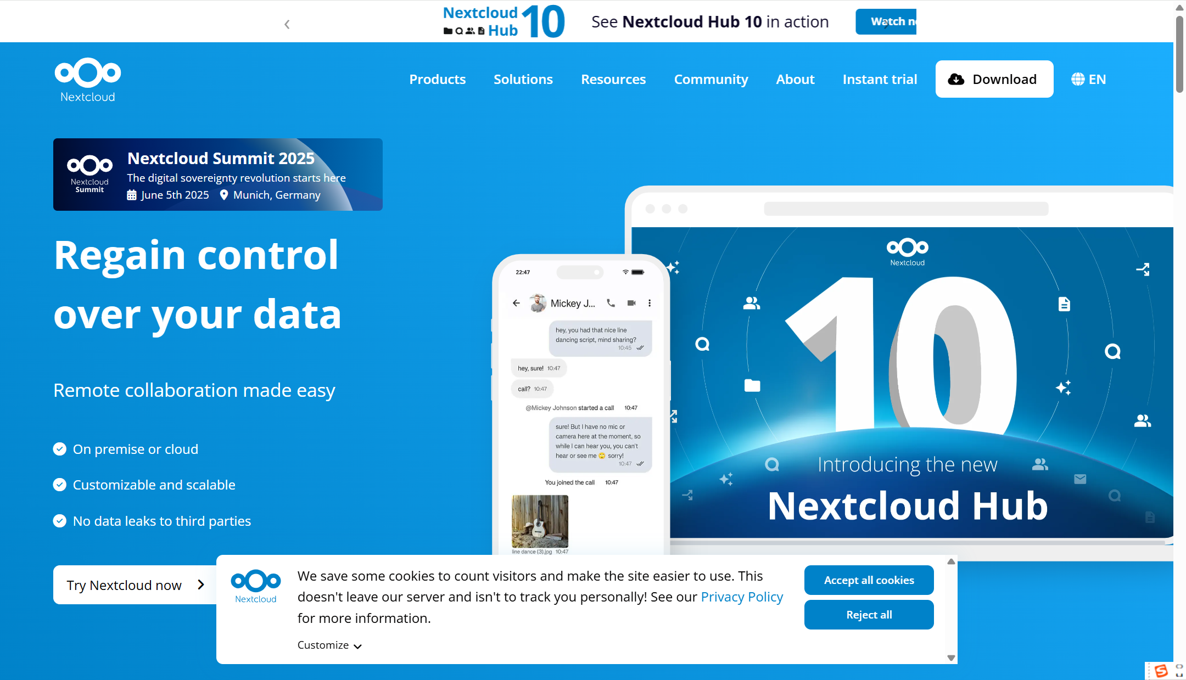The image size is (1186, 680).
Task: Click the video camera icon in chat
Action: (631, 303)
